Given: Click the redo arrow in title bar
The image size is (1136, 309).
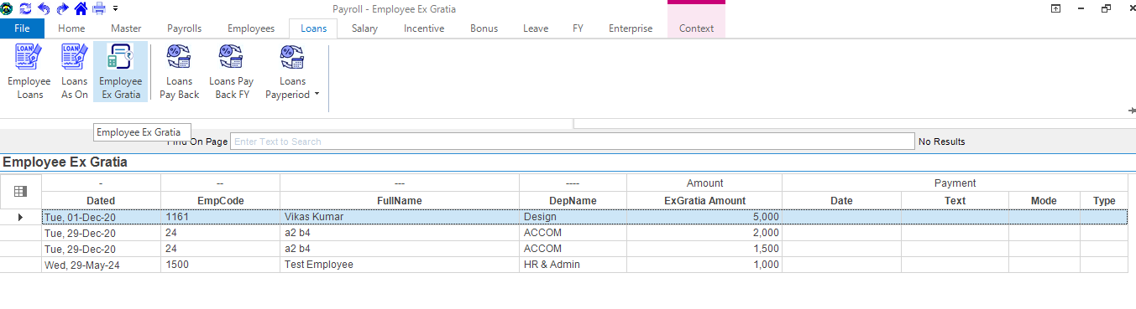Looking at the screenshot, I should pos(62,8).
